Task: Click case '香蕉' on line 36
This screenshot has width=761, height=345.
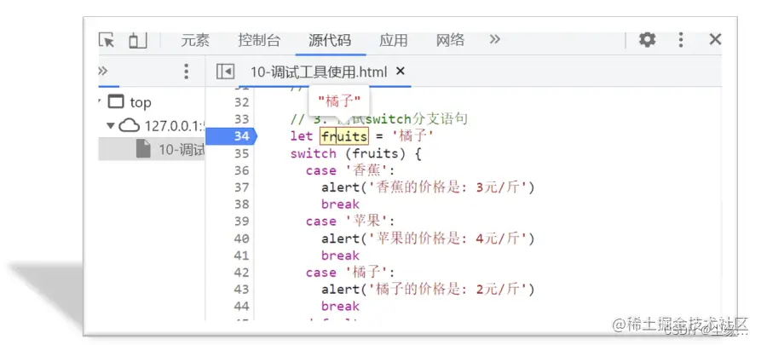Action: (350, 171)
